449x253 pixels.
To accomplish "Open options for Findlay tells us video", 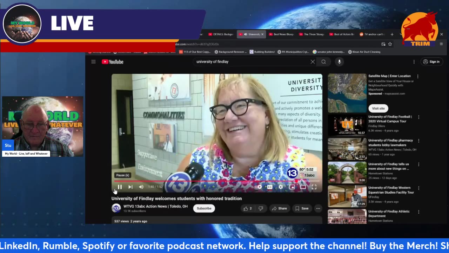I will [418, 164].
